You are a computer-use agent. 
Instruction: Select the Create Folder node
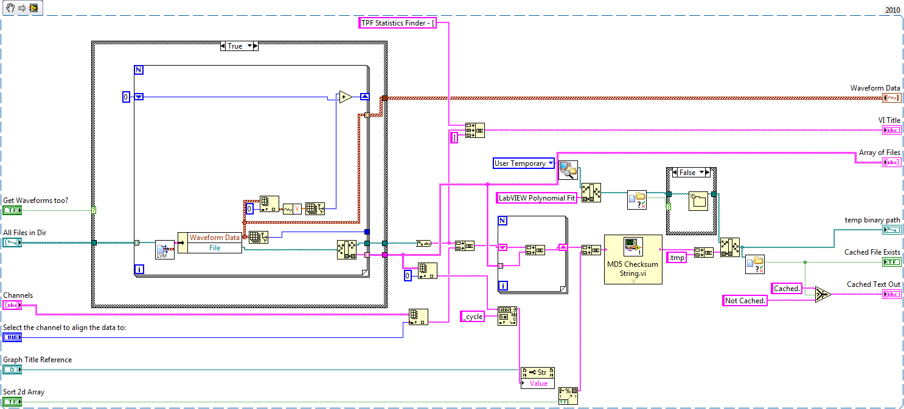click(698, 201)
